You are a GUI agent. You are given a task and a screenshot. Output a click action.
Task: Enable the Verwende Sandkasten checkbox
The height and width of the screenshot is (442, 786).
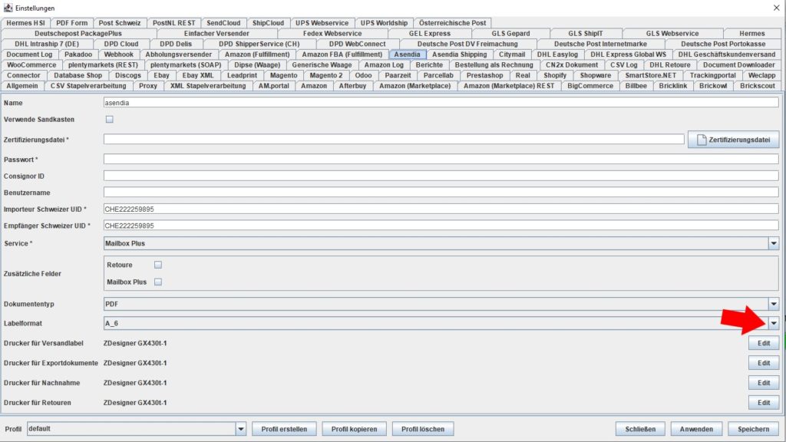pyautogui.click(x=109, y=119)
